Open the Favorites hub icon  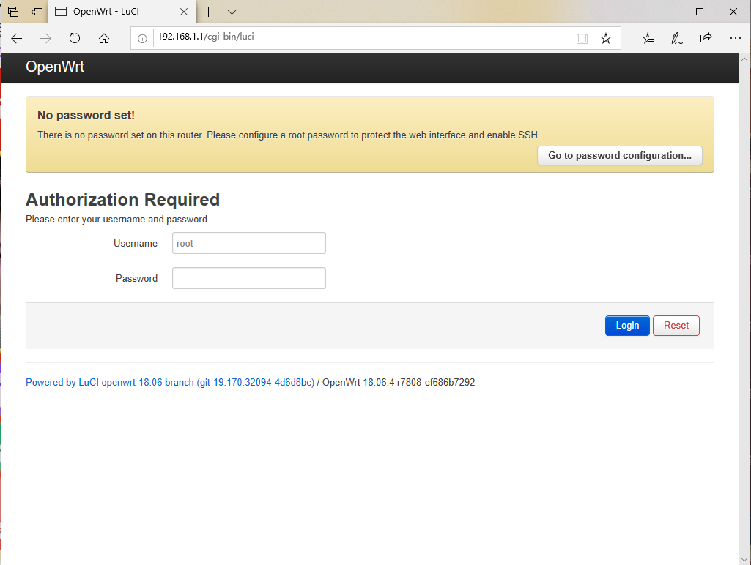pyautogui.click(x=648, y=38)
